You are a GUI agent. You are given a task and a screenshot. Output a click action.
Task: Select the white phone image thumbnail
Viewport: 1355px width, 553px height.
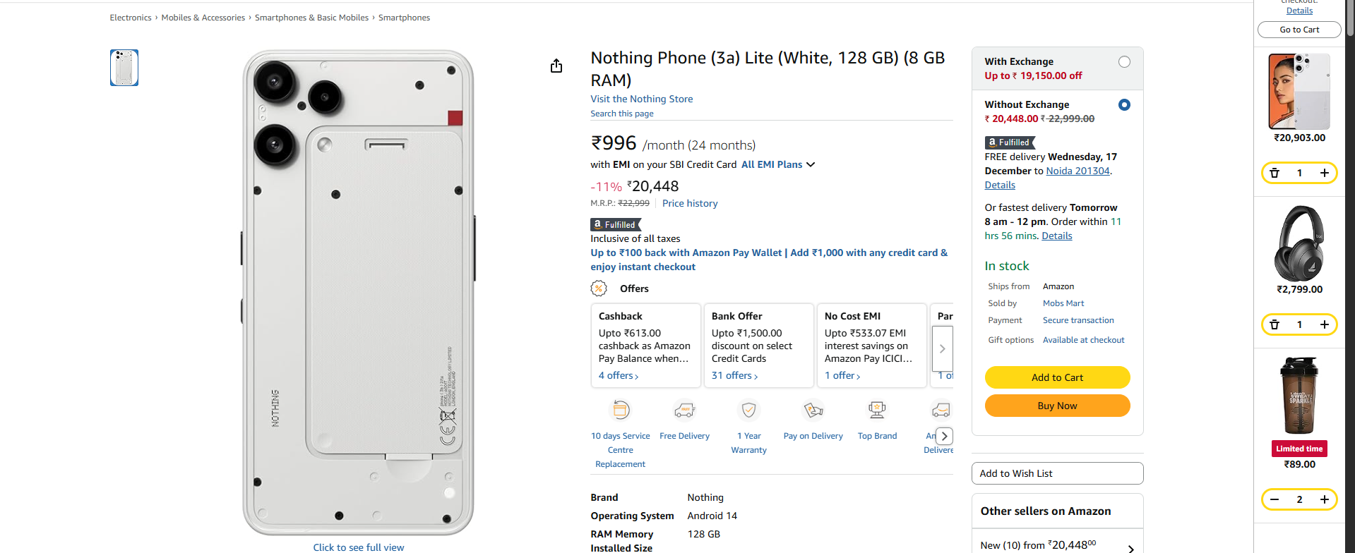coord(124,68)
